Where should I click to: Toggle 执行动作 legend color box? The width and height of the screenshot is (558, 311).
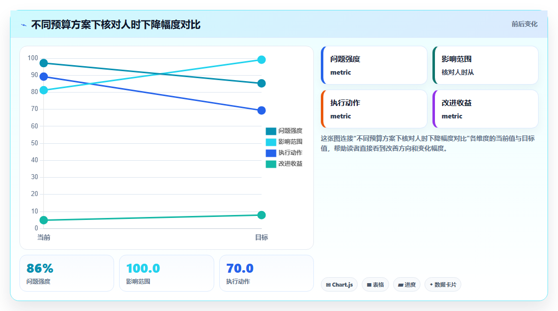(x=271, y=153)
